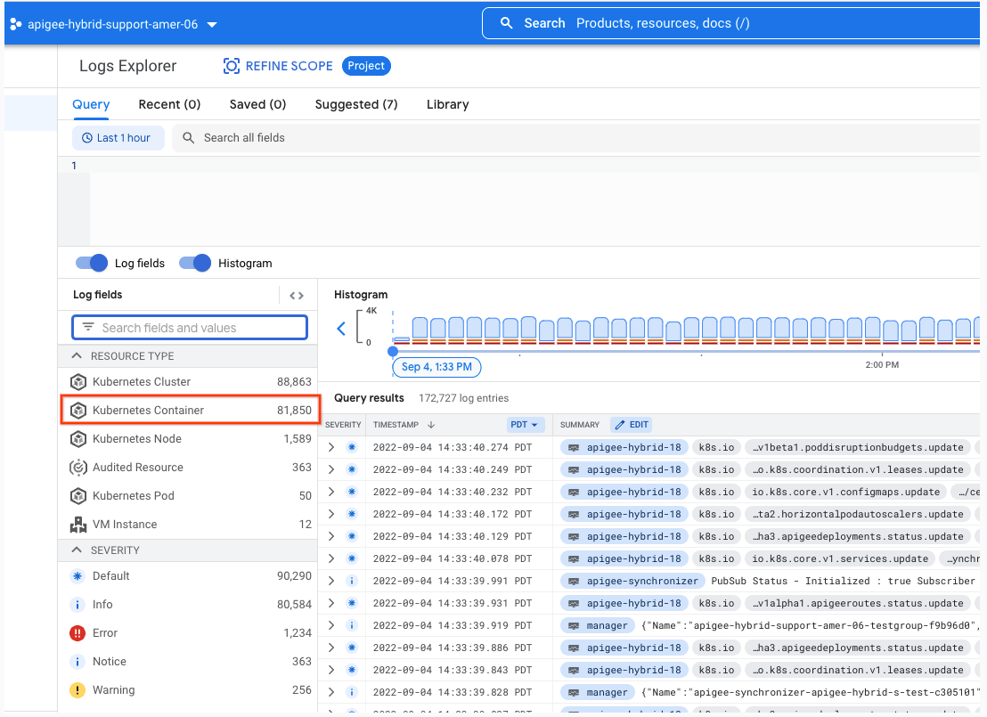Turn off the Histogram toggle

coord(195,263)
